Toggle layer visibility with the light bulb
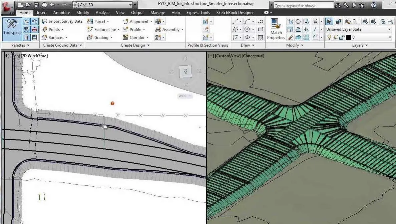 coord(329,37)
